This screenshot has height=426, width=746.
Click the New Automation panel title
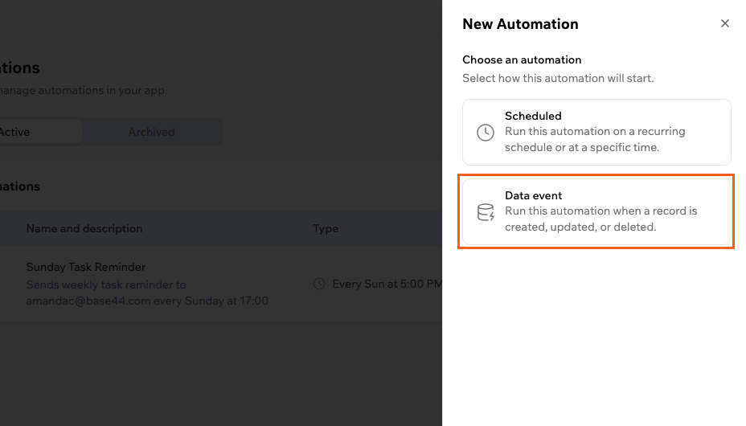point(520,24)
